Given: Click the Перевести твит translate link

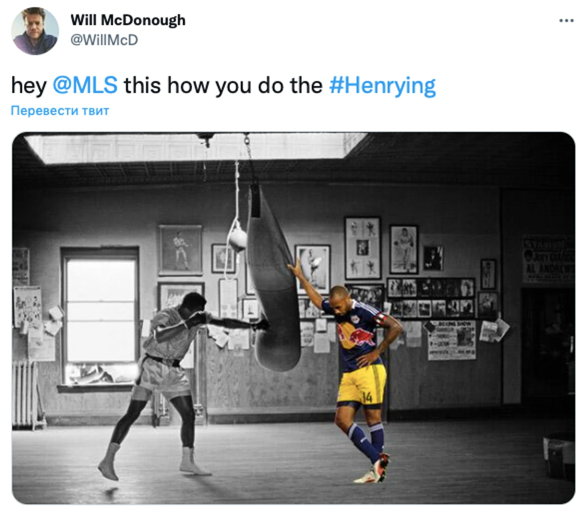Looking at the screenshot, I should click(x=60, y=111).
